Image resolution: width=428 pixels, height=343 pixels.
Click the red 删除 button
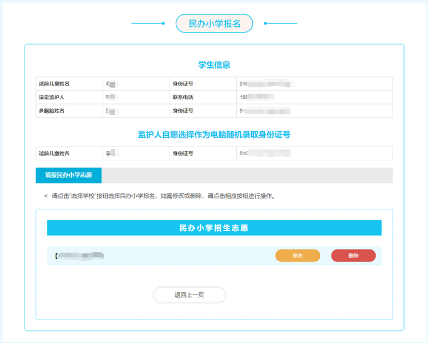[x=353, y=256]
